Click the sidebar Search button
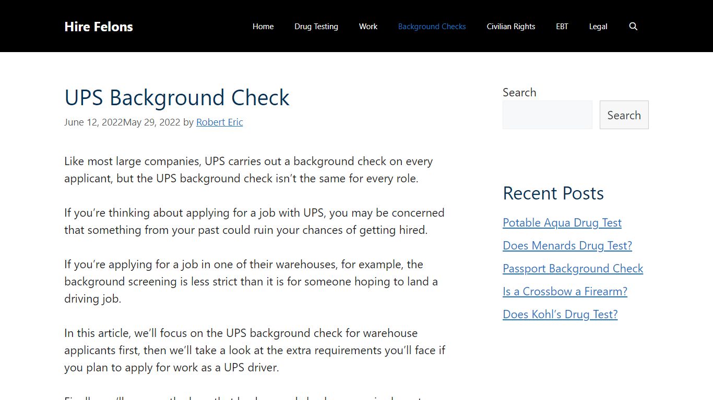Screen dimensions: 713x400 point(624,115)
